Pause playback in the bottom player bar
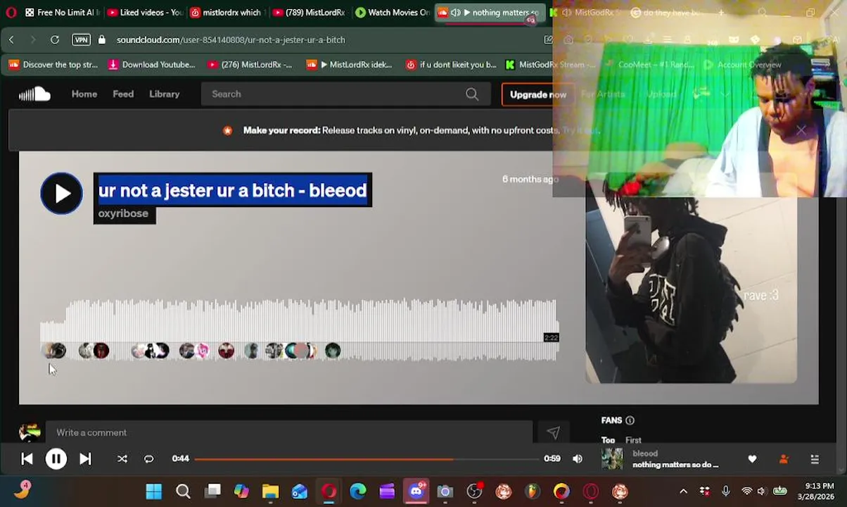The image size is (847, 507). [56, 459]
